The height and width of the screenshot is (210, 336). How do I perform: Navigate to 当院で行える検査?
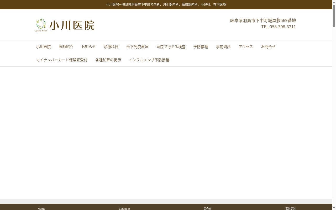click(171, 47)
